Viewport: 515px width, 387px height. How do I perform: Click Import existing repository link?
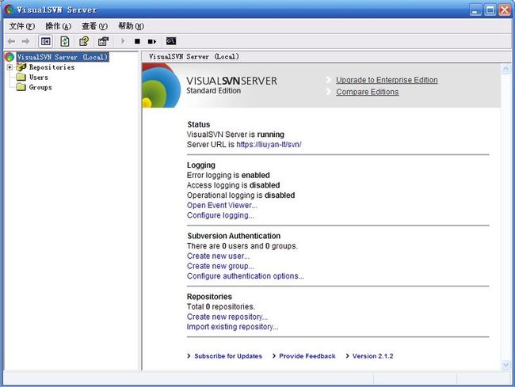click(x=232, y=327)
